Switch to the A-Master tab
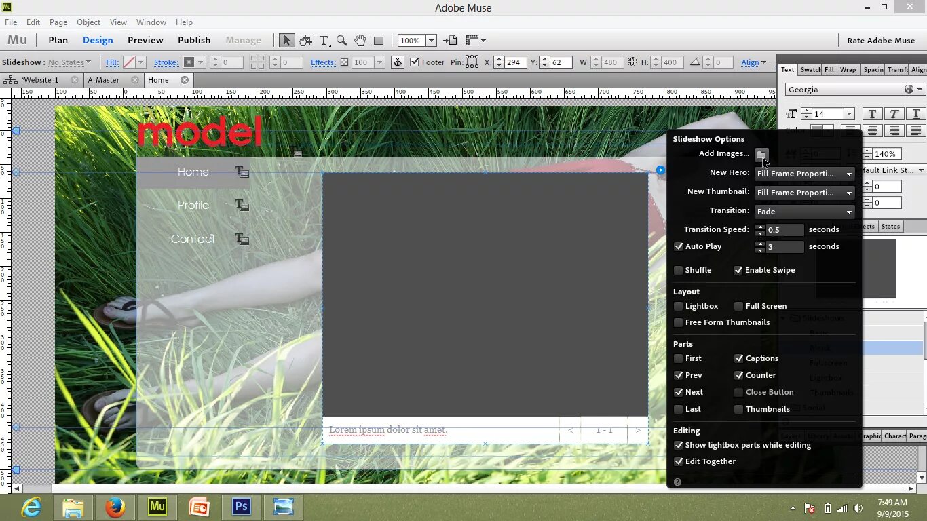 (x=104, y=80)
